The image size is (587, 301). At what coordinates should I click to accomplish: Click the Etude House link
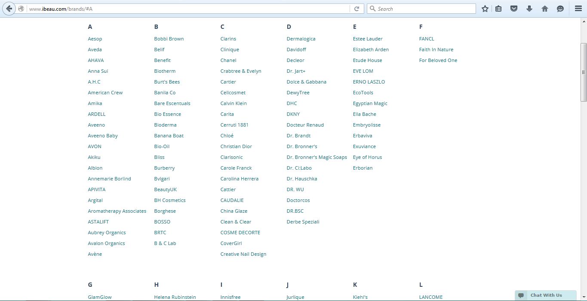(368, 60)
